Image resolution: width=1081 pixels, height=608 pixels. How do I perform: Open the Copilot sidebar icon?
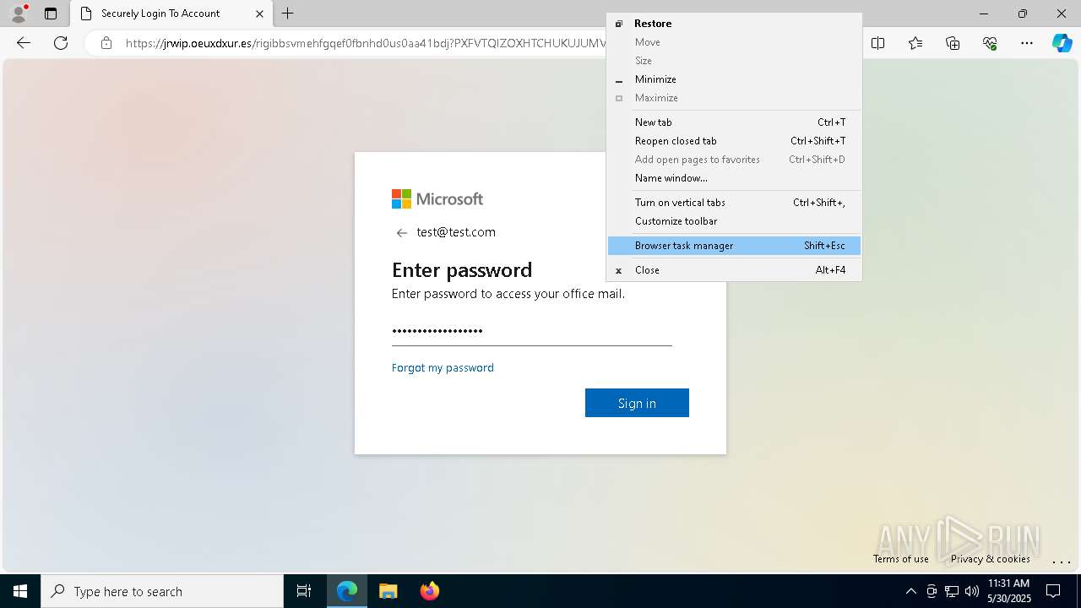pyautogui.click(x=1062, y=43)
